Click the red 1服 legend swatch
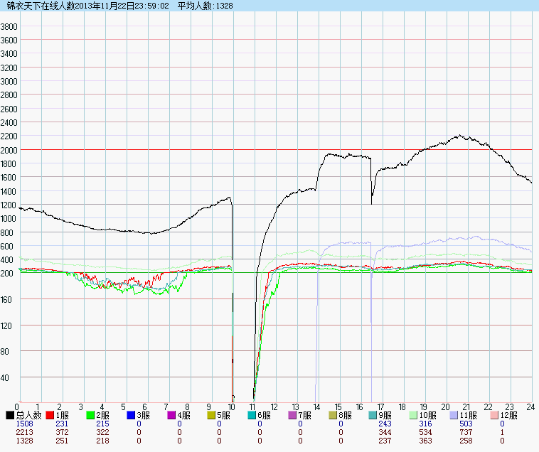 click(50, 415)
